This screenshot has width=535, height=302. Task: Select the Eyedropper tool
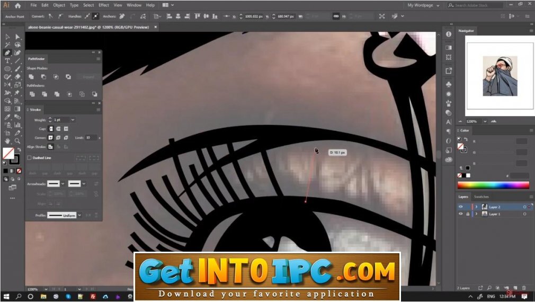pos(7,117)
